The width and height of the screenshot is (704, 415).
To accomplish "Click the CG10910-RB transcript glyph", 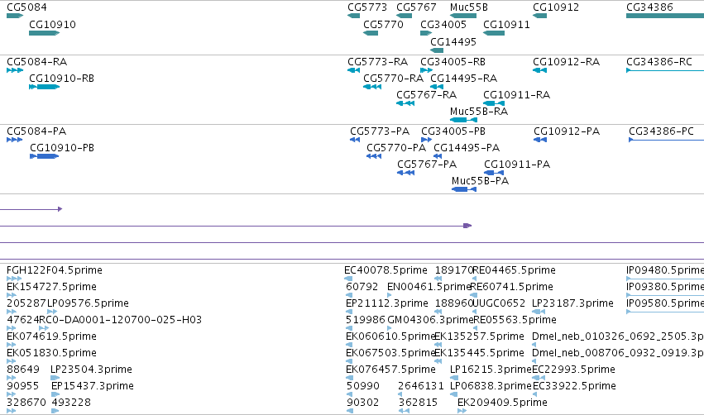I will tap(45, 87).
